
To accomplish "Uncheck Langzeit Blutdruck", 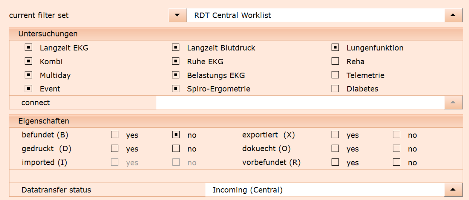I will [x=176, y=47].
